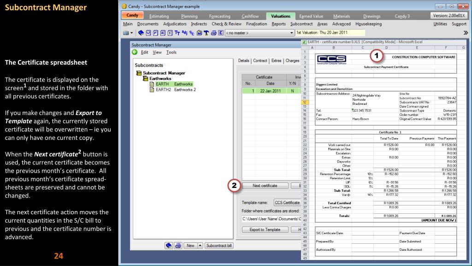Open the Edit menu in Subcontract Manager
472x266 pixels.
point(144,52)
